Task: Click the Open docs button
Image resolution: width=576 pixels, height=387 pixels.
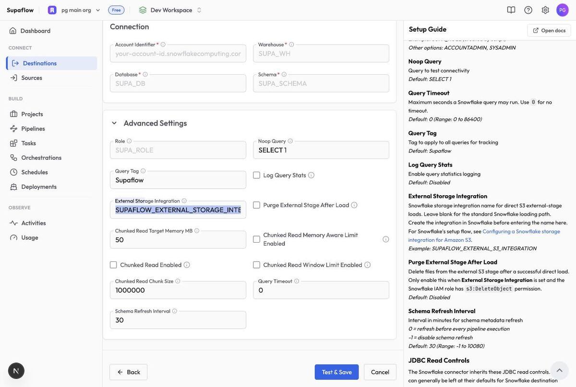Action: click(x=549, y=30)
